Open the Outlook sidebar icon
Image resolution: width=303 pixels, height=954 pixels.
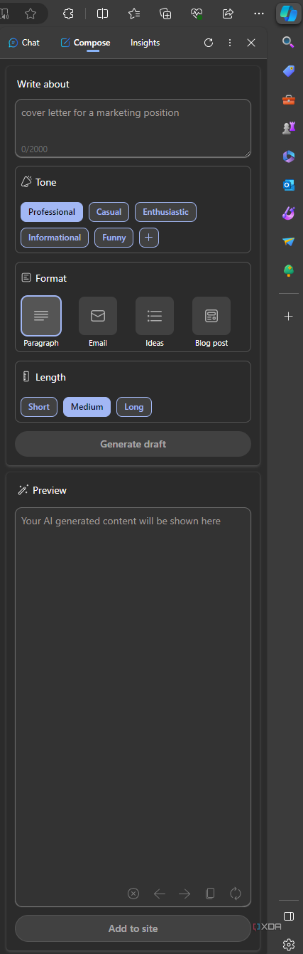(x=288, y=185)
